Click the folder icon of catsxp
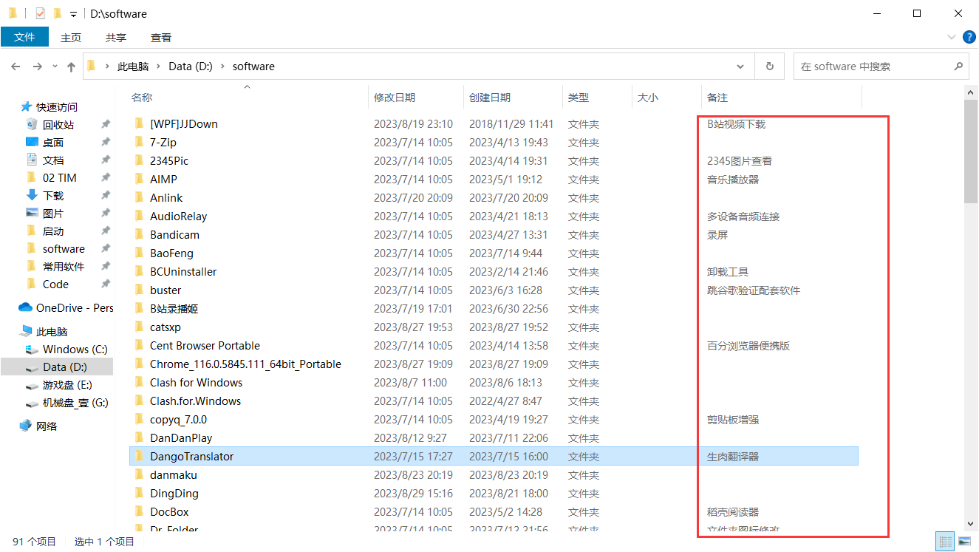 [x=138, y=327]
